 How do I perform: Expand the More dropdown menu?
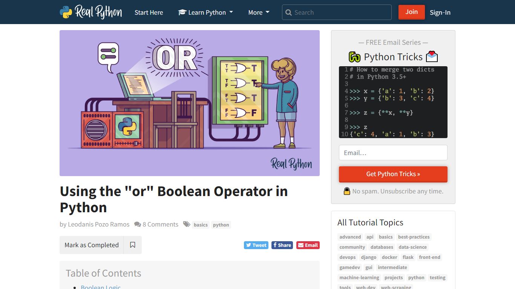click(x=259, y=12)
